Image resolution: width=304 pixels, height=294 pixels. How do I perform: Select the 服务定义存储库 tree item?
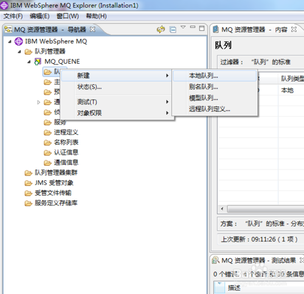(56, 203)
